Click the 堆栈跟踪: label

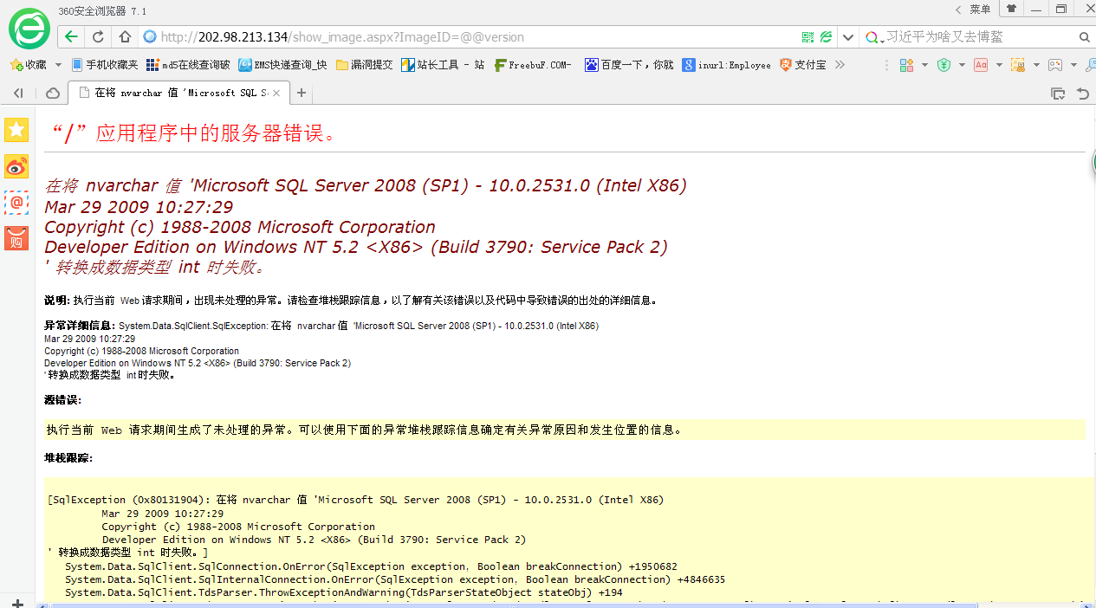pos(68,457)
